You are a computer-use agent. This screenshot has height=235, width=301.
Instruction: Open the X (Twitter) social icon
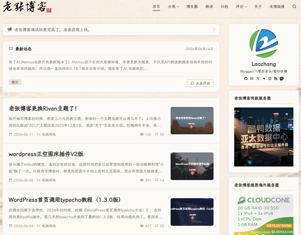[x=258, y=79]
